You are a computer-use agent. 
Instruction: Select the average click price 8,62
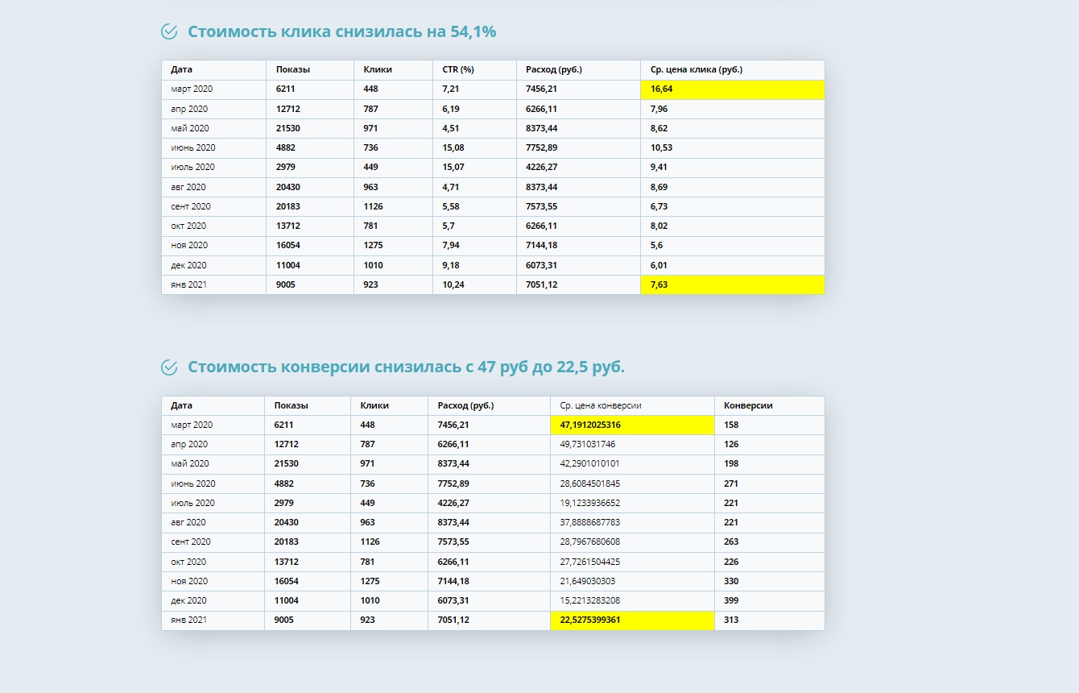659,128
